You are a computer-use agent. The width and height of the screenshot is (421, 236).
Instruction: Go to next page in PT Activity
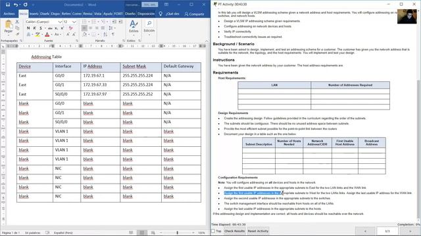point(410,231)
